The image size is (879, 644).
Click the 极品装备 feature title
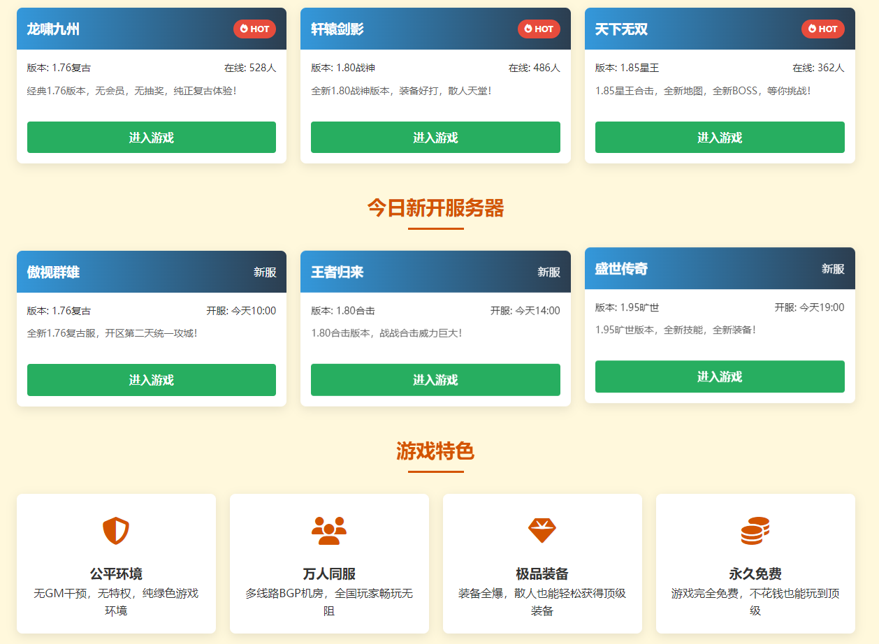[542, 574]
